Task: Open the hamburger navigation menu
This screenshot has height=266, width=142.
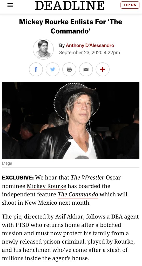Action: pyautogui.click(x=10, y=5)
